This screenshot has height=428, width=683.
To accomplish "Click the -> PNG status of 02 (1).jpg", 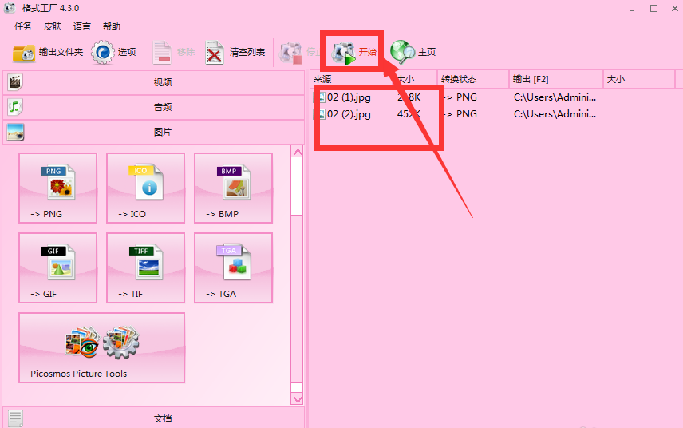I will pos(460,97).
